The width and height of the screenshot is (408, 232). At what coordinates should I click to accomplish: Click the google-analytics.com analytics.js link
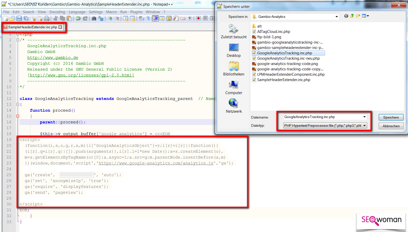pyautogui.click(x=156, y=163)
